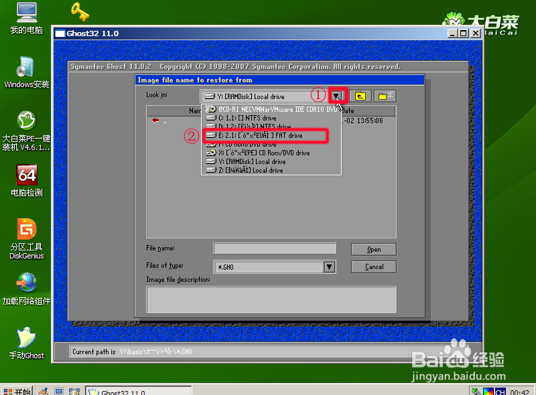This screenshot has width=536, height=395.
Task: Launch the 手动Ghost desktop icon
Action: 27,343
